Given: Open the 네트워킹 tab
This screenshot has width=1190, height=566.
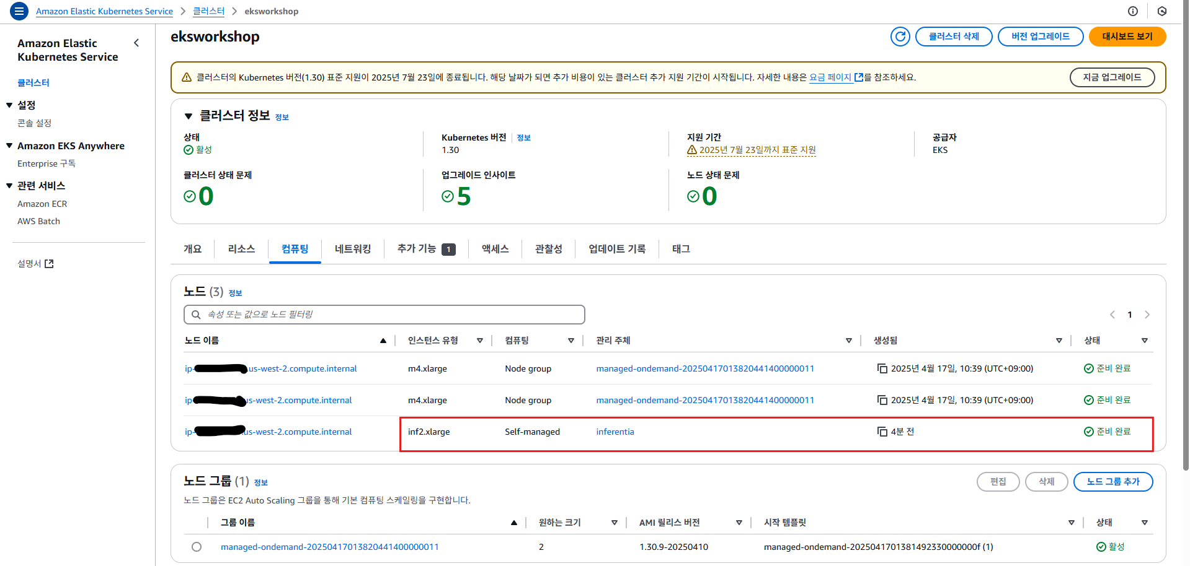Looking at the screenshot, I should (x=353, y=249).
